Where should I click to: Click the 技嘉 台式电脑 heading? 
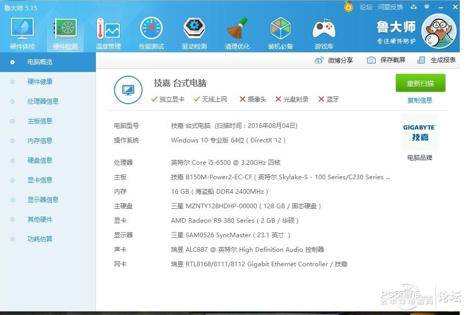point(180,83)
